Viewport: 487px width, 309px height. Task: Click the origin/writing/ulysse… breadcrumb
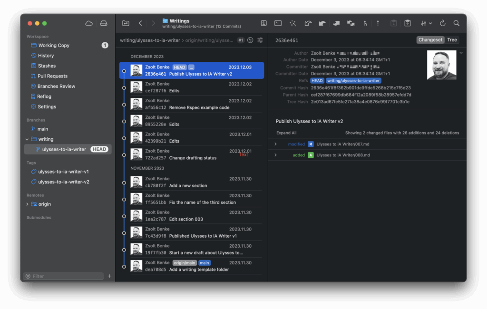[x=209, y=40]
